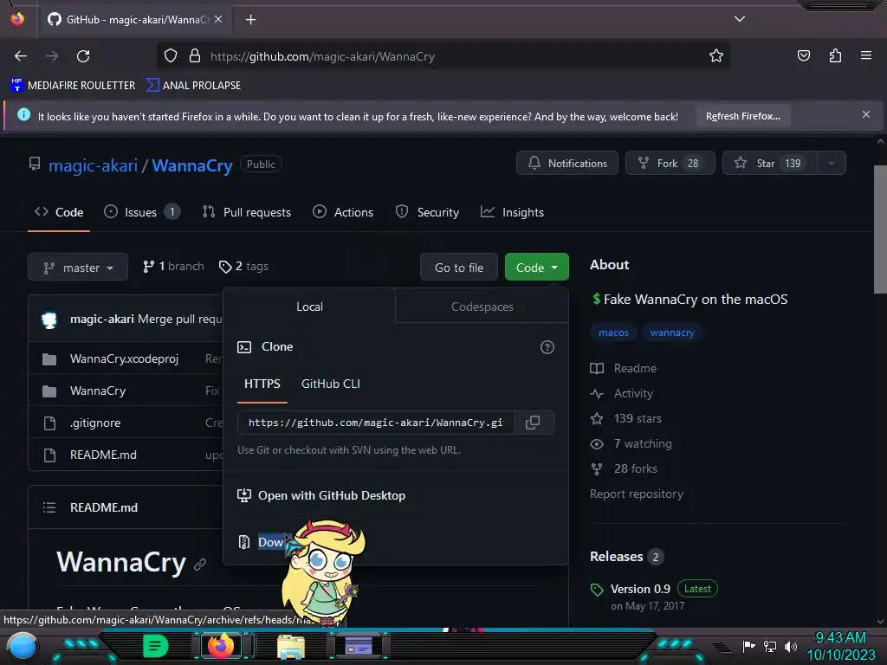Choose the HTTPS clone option
This screenshot has height=665, width=887.
[x=262, y=384]
